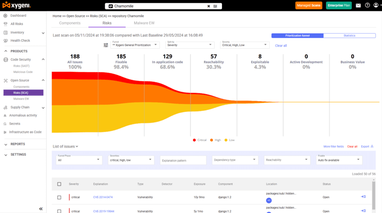Viewport: 382px width, 213px height.
Task: Click the help question mark icon
Action: pyautogui.click(x=367, y=6)
